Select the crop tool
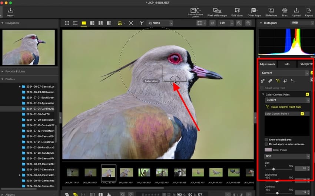 pyautogui.click(x=285, y=81)
